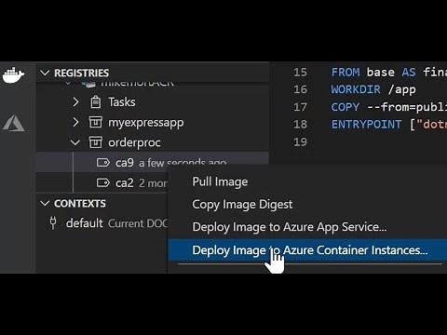The image size is (447, 335).
Task: Click the WORKDIR keyword on line 16
Action: click(356, 89)
